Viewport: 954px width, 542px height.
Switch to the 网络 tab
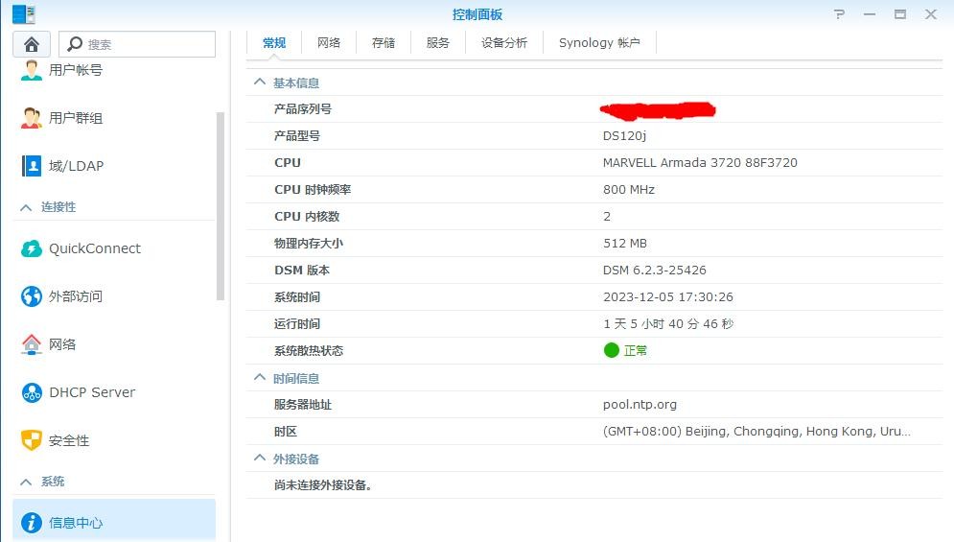329,42
